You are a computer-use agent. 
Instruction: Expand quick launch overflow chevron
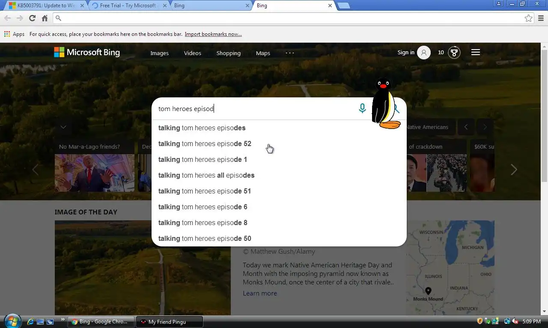pos(63,319)
